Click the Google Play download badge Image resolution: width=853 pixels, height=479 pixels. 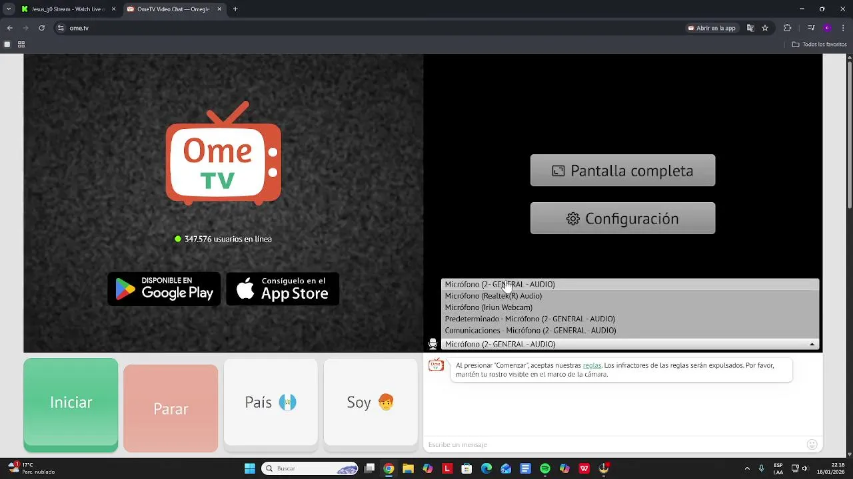click(164, 289)
